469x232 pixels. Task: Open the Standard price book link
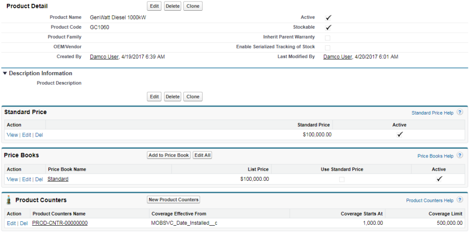(x=58, y=179)
